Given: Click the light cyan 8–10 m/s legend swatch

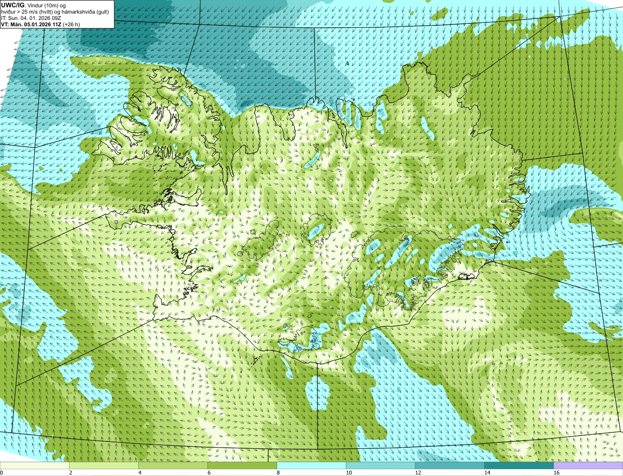Looking at the screenshot, I should tap(311, 465).
